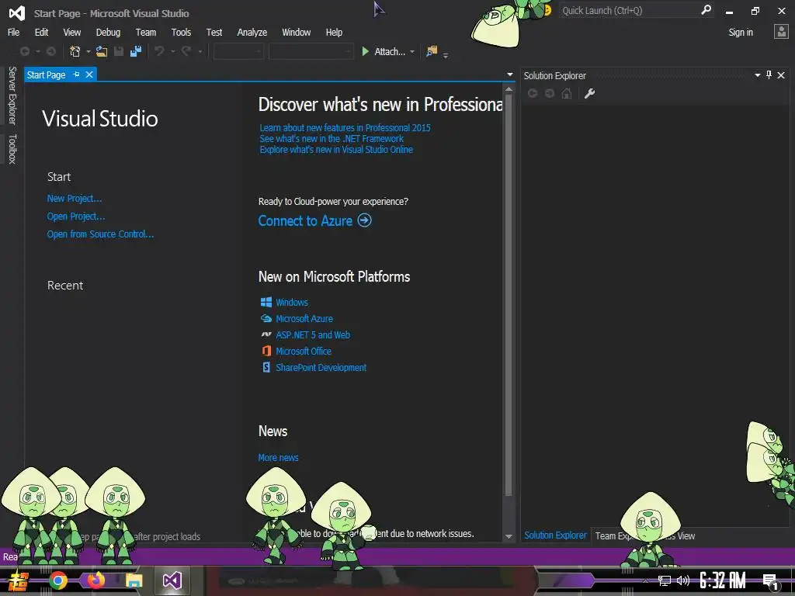The image size is (795, 596).
Task: Open the document tabs overflow dropdown arrow
Action: coord(509,74)
